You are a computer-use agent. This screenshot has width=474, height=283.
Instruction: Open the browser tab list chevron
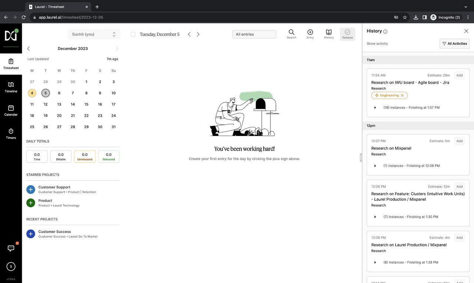[x=466, y=7]
